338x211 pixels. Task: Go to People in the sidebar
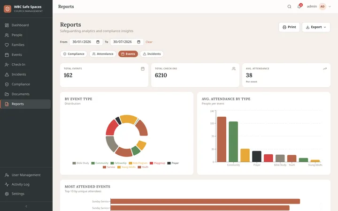(x=25, y=35)
